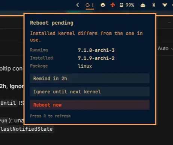Click the package name linux

point(85,66)
